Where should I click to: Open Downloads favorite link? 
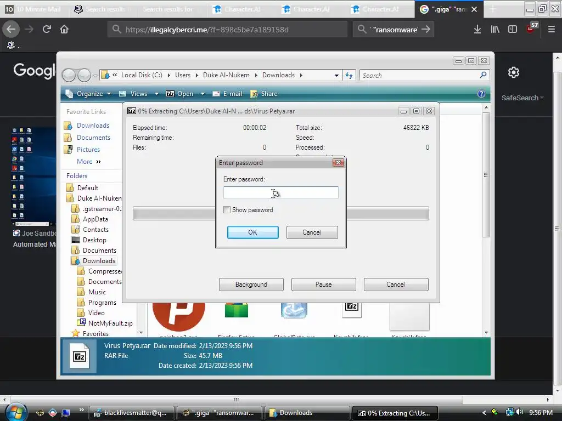pyautogui.click(x=93, y=126)
